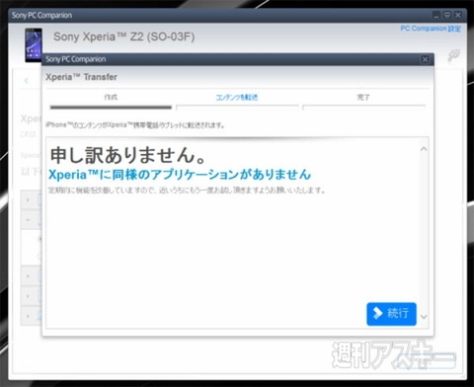Screen dimensions: 474x387
Task: Minimize the main Sony PC Companion window
Action: point(436,15)
